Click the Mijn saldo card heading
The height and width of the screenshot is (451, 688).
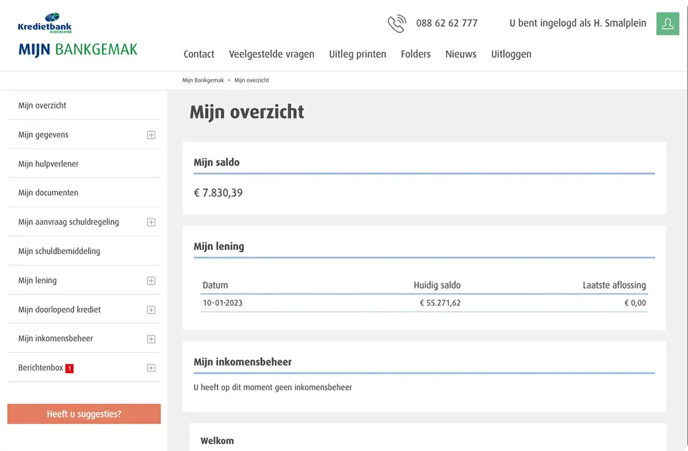pyautogui.click(x=217, y=163)
